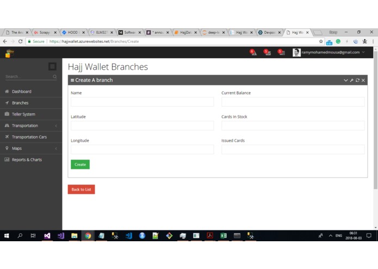Click the page vertical scrollbar

[x=375, y=121]
